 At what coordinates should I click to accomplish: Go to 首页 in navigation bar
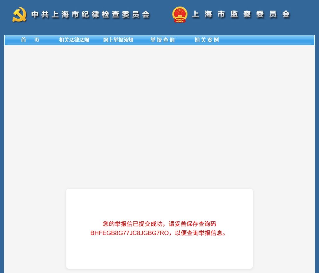pos(30,40)
